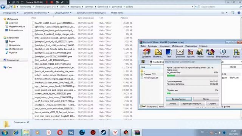Select the [tfa]_codbo3_m1911 file
Viewport: 242px width, 136px height.
pos(53,64)
